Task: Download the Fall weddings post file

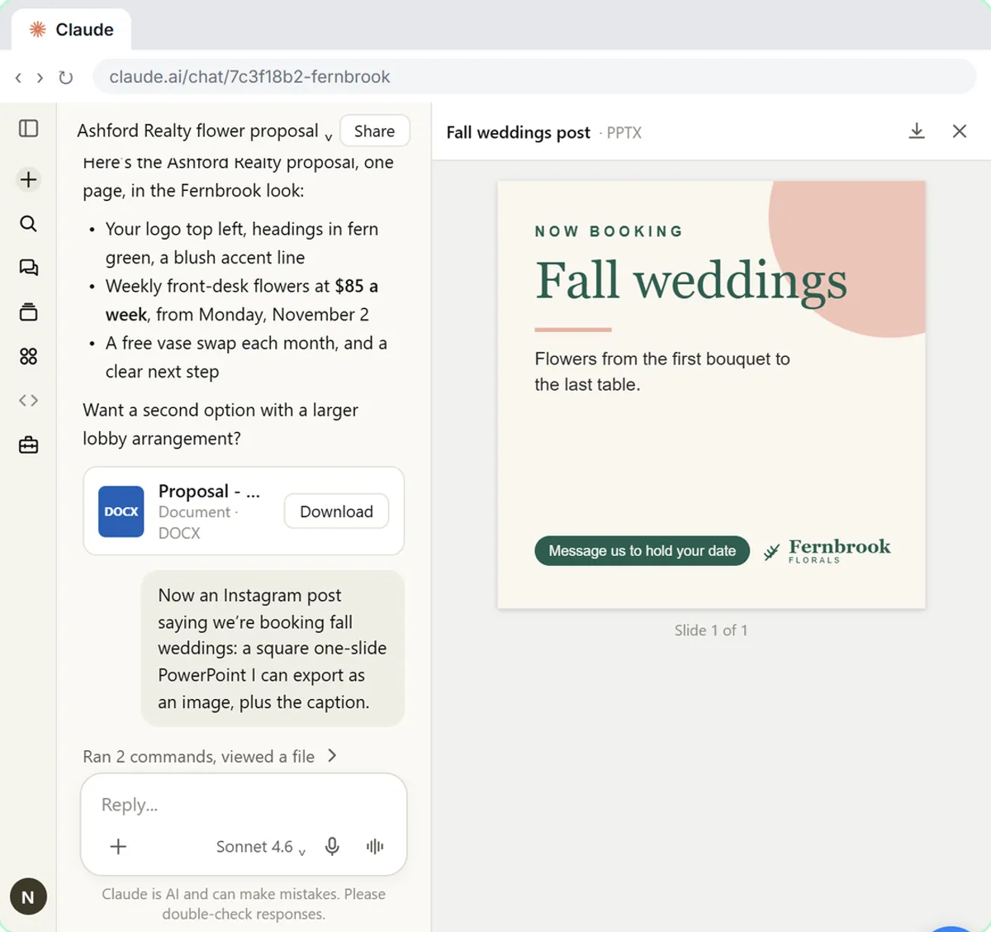Action: pos(917,131)
